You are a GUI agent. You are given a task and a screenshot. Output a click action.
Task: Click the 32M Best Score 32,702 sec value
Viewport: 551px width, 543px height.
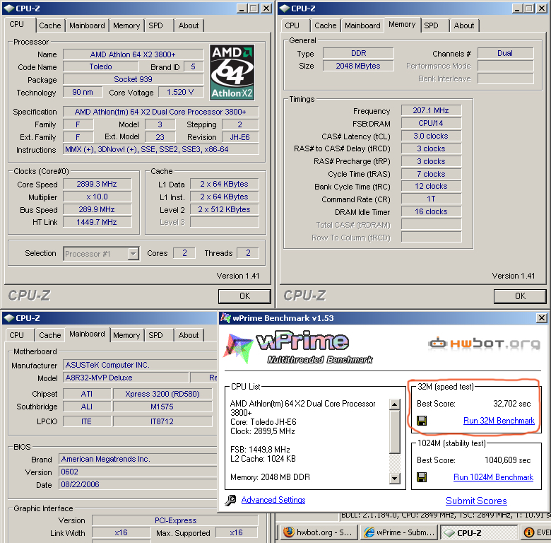(x=511, y=404)
